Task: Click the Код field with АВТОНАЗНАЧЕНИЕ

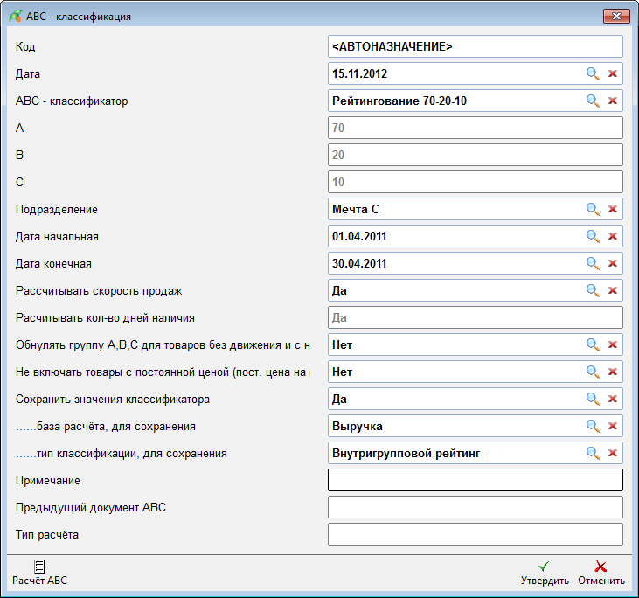Action: [475, 46]
